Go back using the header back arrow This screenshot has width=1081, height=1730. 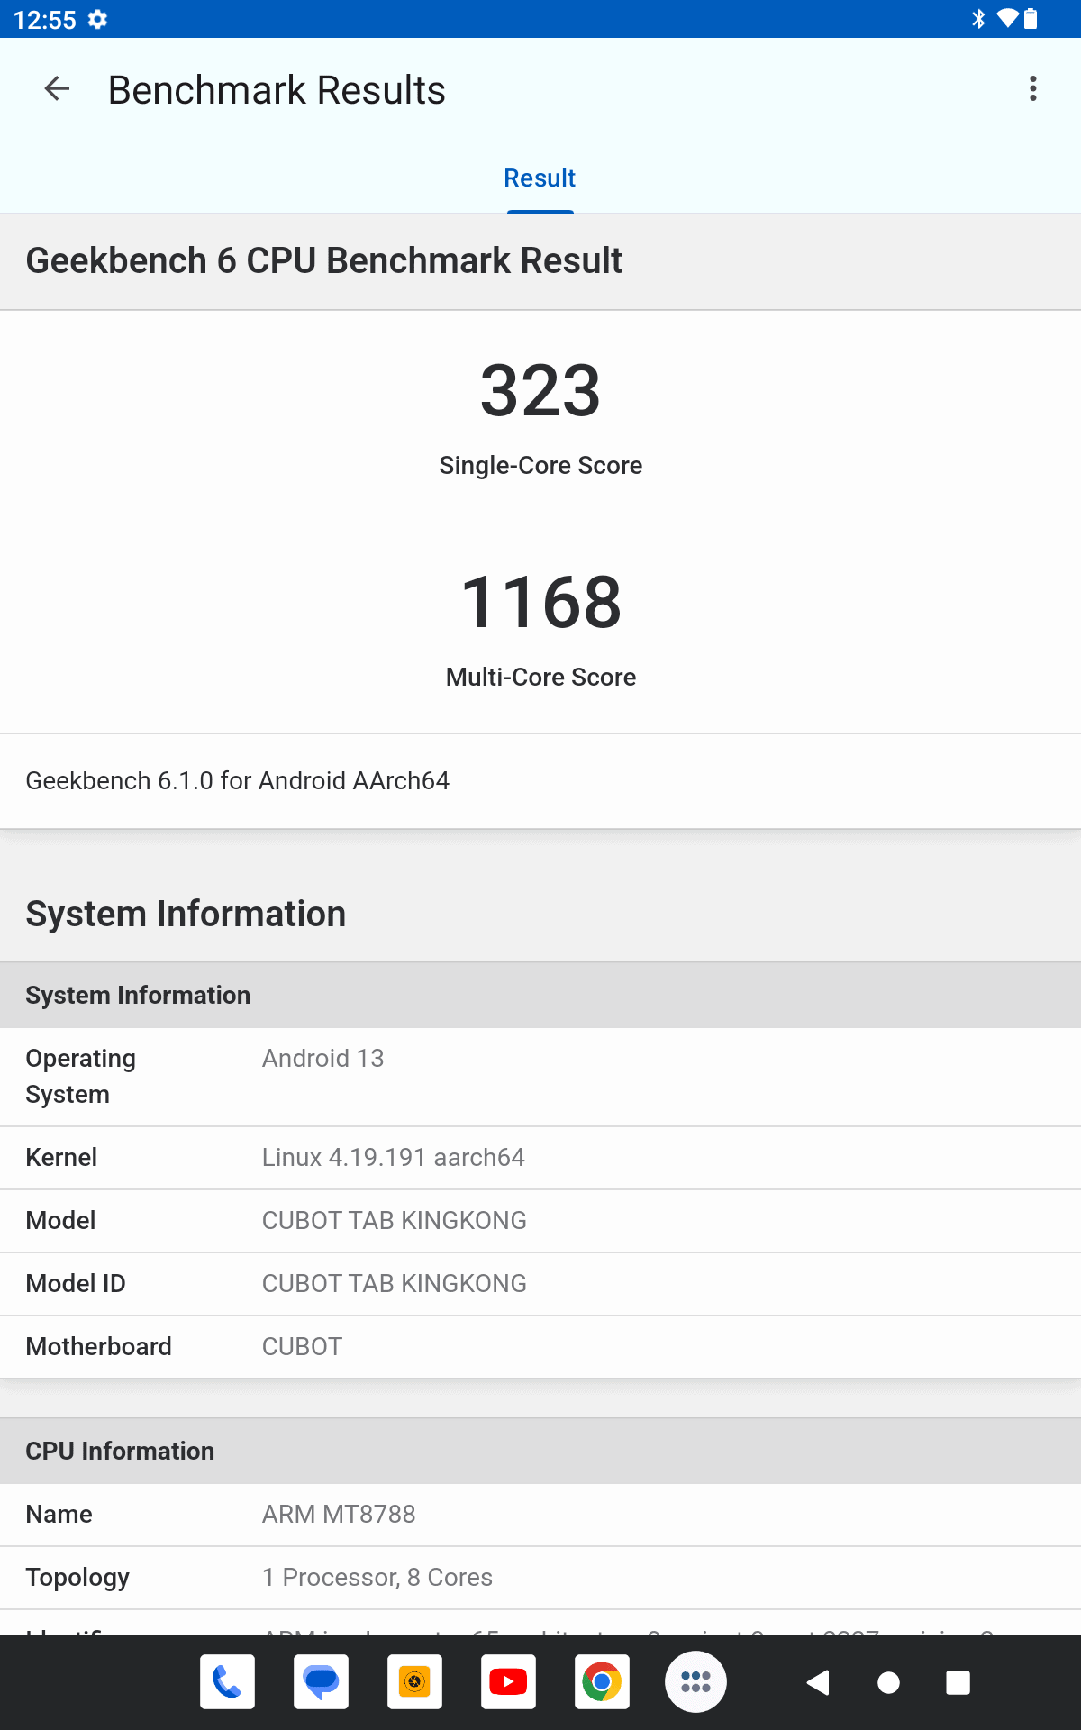[57, 89]
